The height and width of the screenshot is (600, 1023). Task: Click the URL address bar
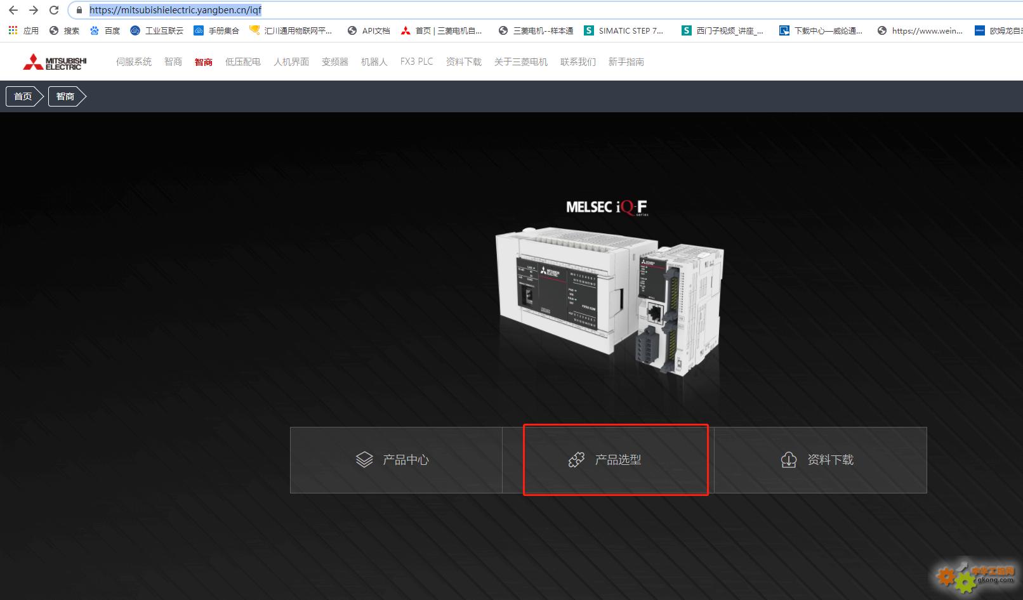[x=546, y=10]
